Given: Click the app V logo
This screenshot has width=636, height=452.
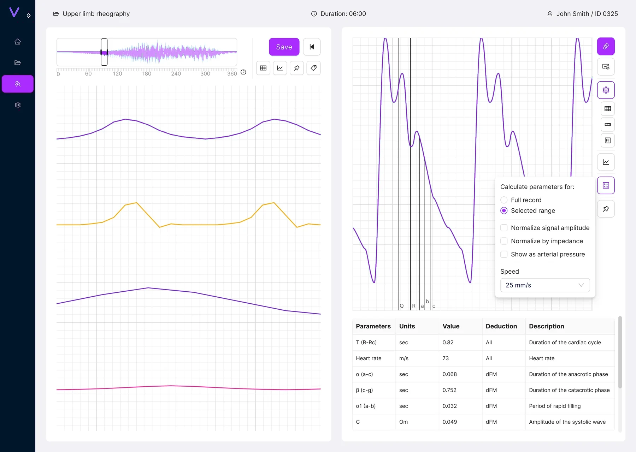Looking at the screenshot, I should coord(14,12).
